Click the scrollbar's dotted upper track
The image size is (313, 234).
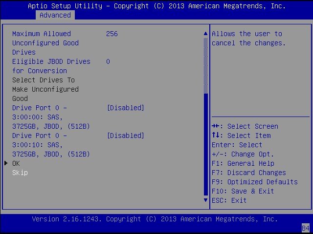[206, 66]
